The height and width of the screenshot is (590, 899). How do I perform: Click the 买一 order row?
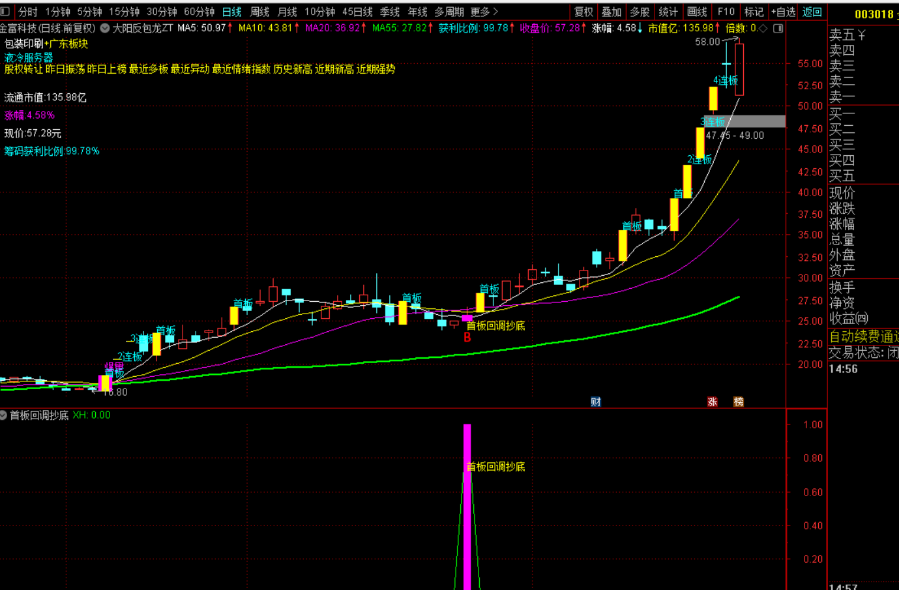[863, 113]
